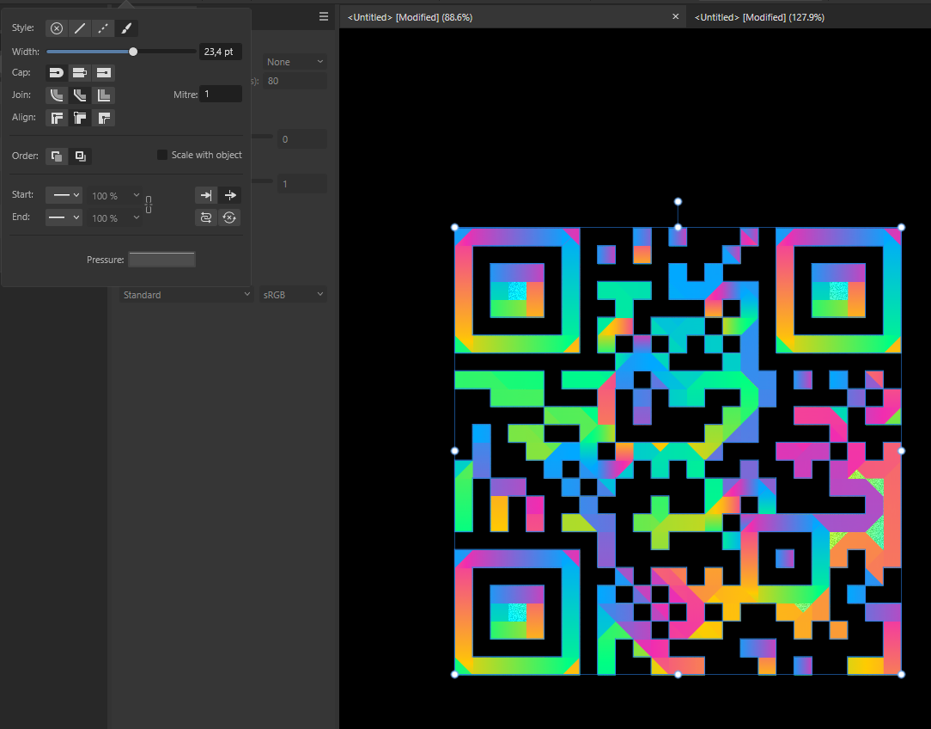Close the Untitled 88.6% document tab
Screen dimensions: 931x729
point(675,16)
